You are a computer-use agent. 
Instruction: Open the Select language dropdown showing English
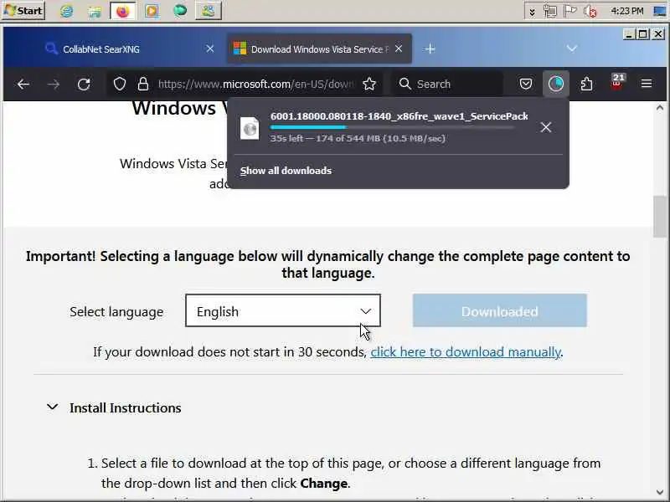pos(283,310)
